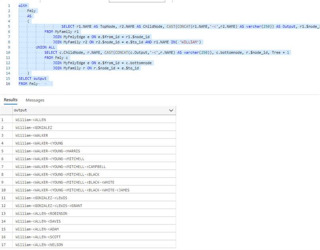Select row number 4 in results grid
The height and width of the screenshot is (250, 320).
tap(4, 143)
